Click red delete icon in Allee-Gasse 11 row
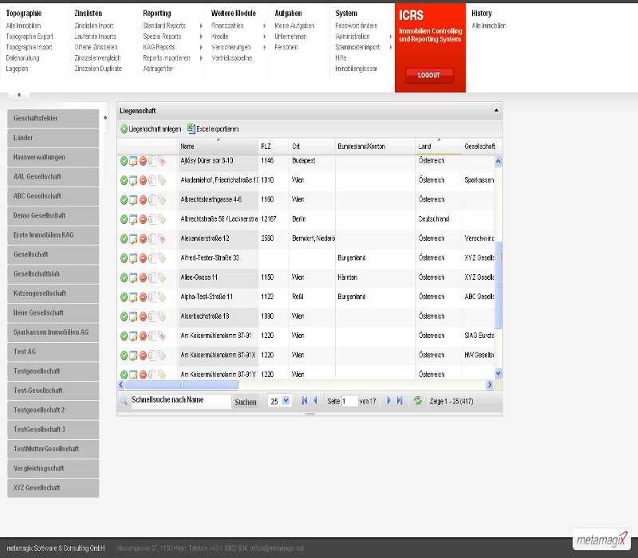 tap(143, 277)
